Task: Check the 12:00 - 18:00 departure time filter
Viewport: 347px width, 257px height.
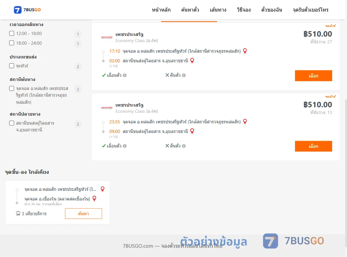Action: coord(12,33)
